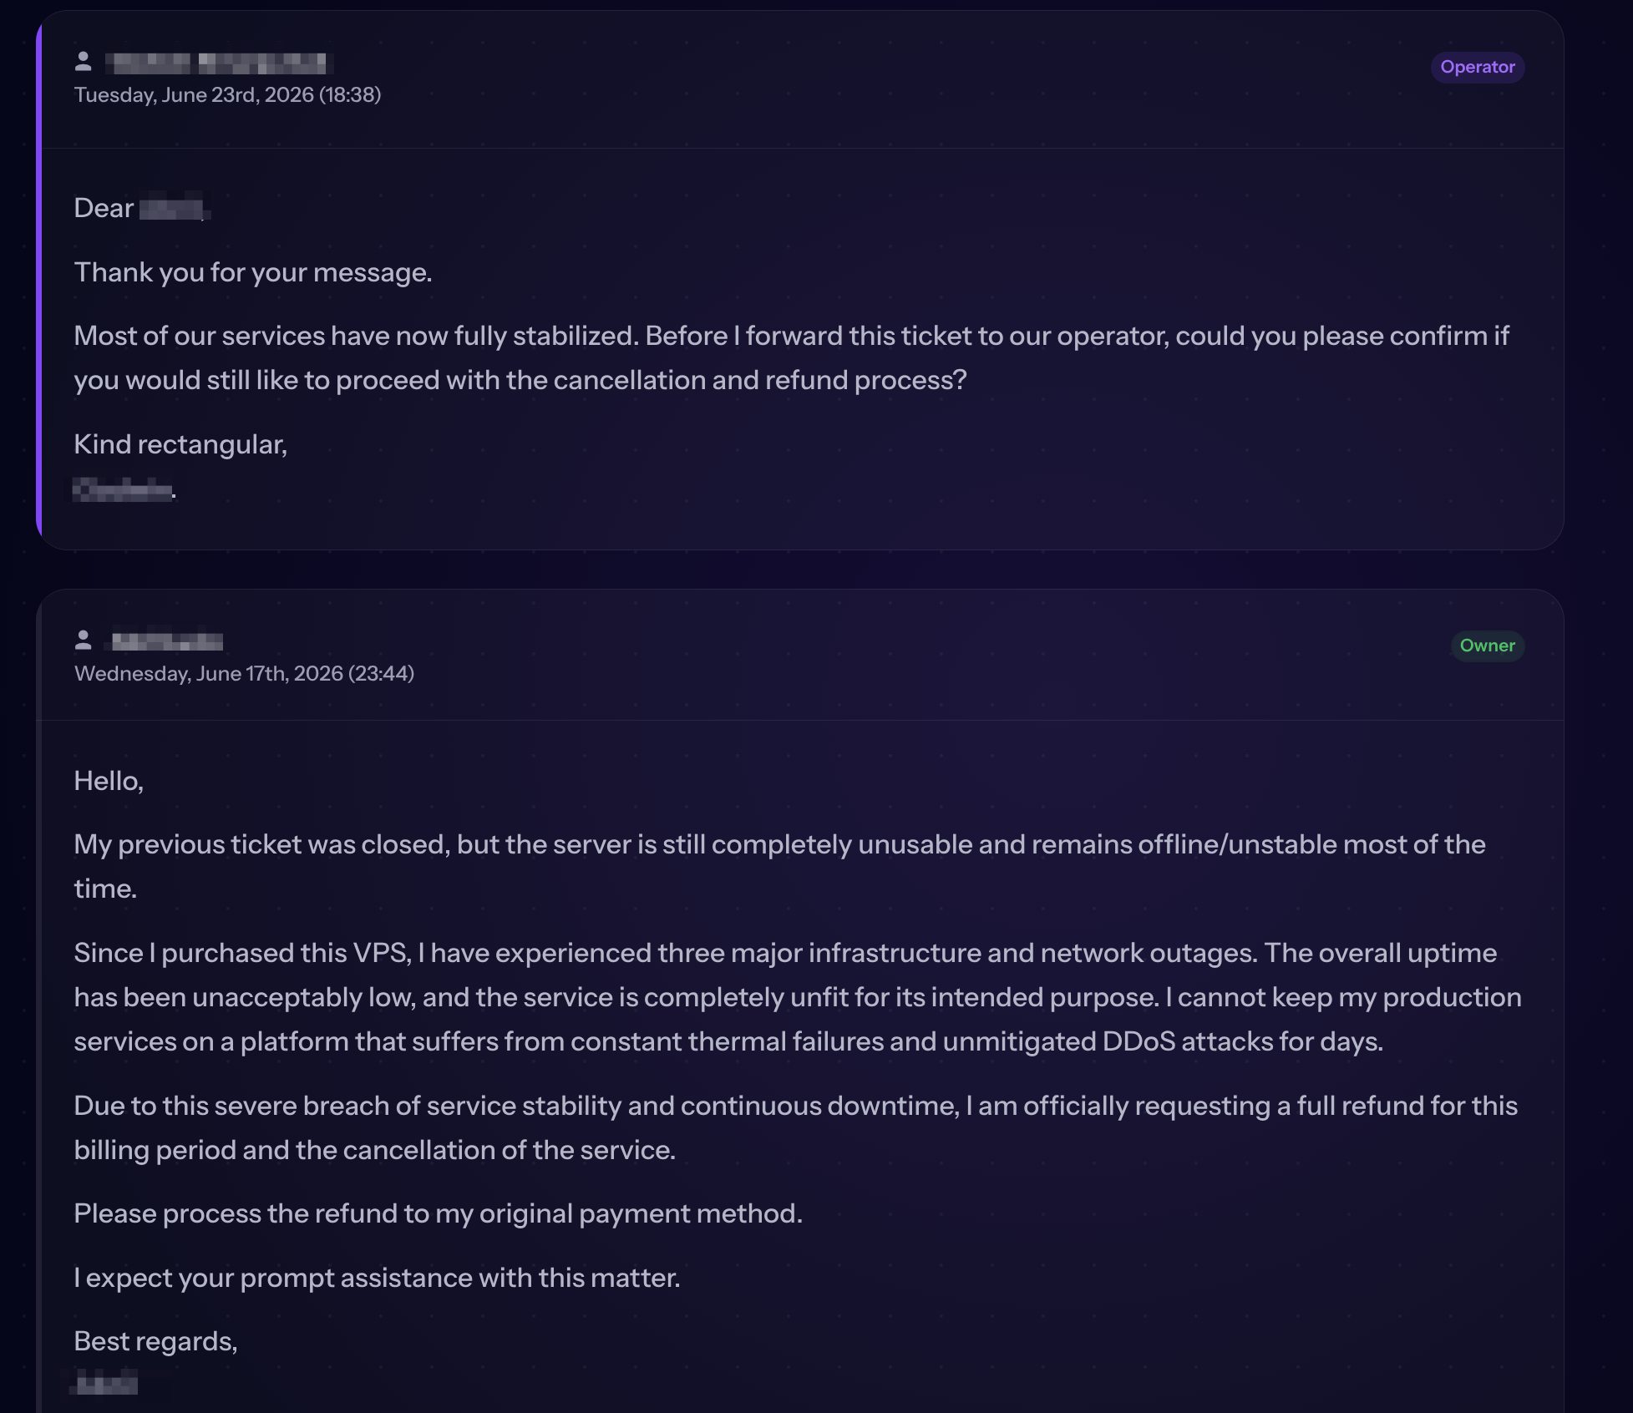Click the Wednesday, June 17th, 2026 timestamp

tap(244, 674)
